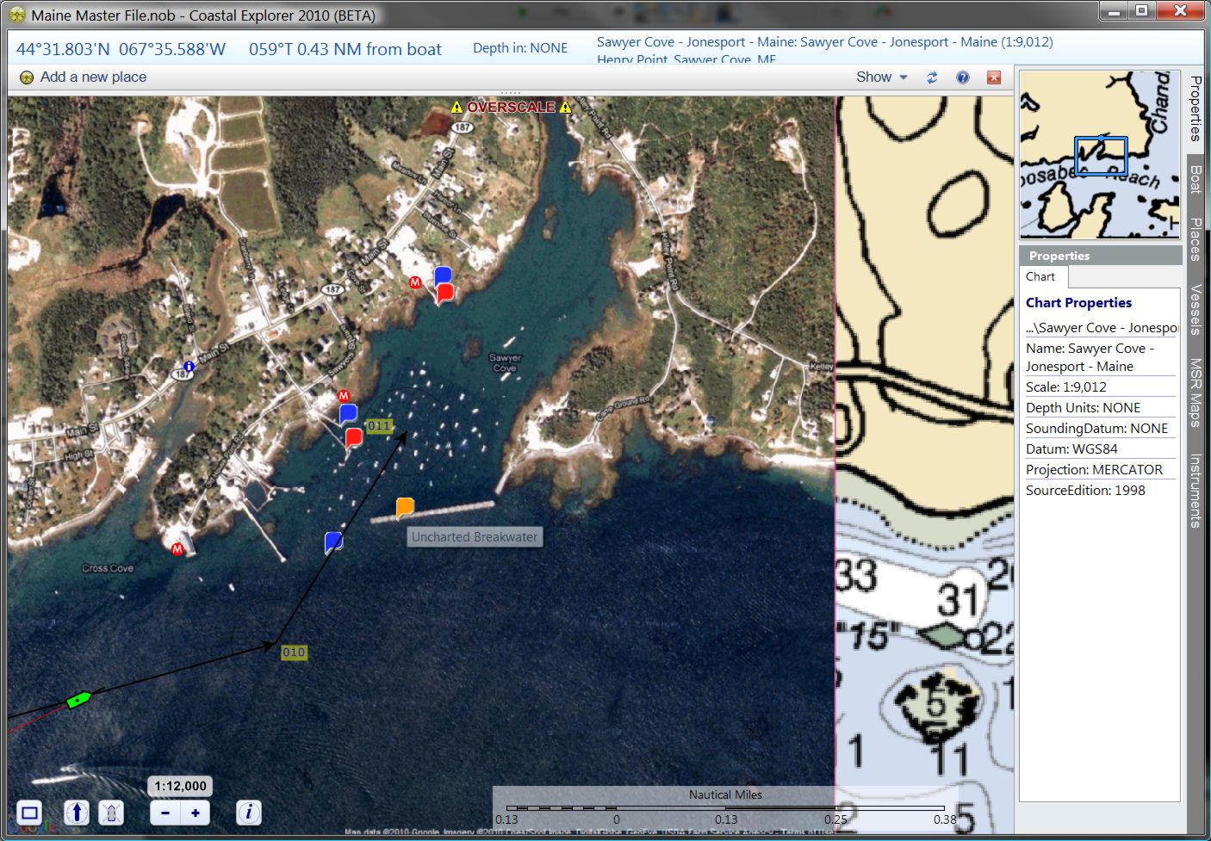The width and height of the screenshot is (1211, 841).
Task: Click the Depth in: NONE readout
Action: click(x=520, y=48)
